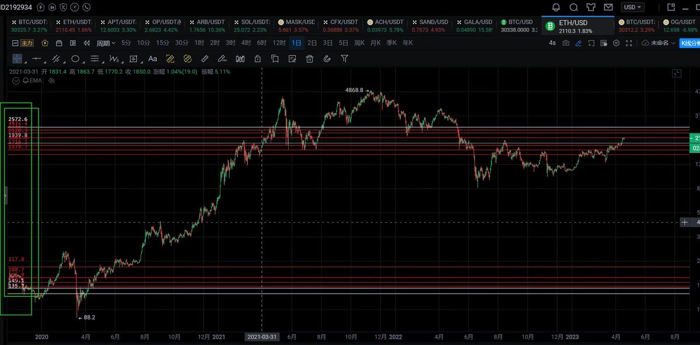Toggle the 主力 main-force badge

click(27, 43)
